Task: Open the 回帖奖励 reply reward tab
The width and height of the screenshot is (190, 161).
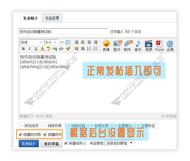Action: click(77, 126)
